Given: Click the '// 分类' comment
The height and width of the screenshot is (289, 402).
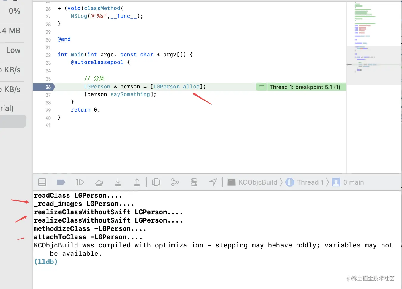Looking at the screenshot, I should (x=94, y=78).
